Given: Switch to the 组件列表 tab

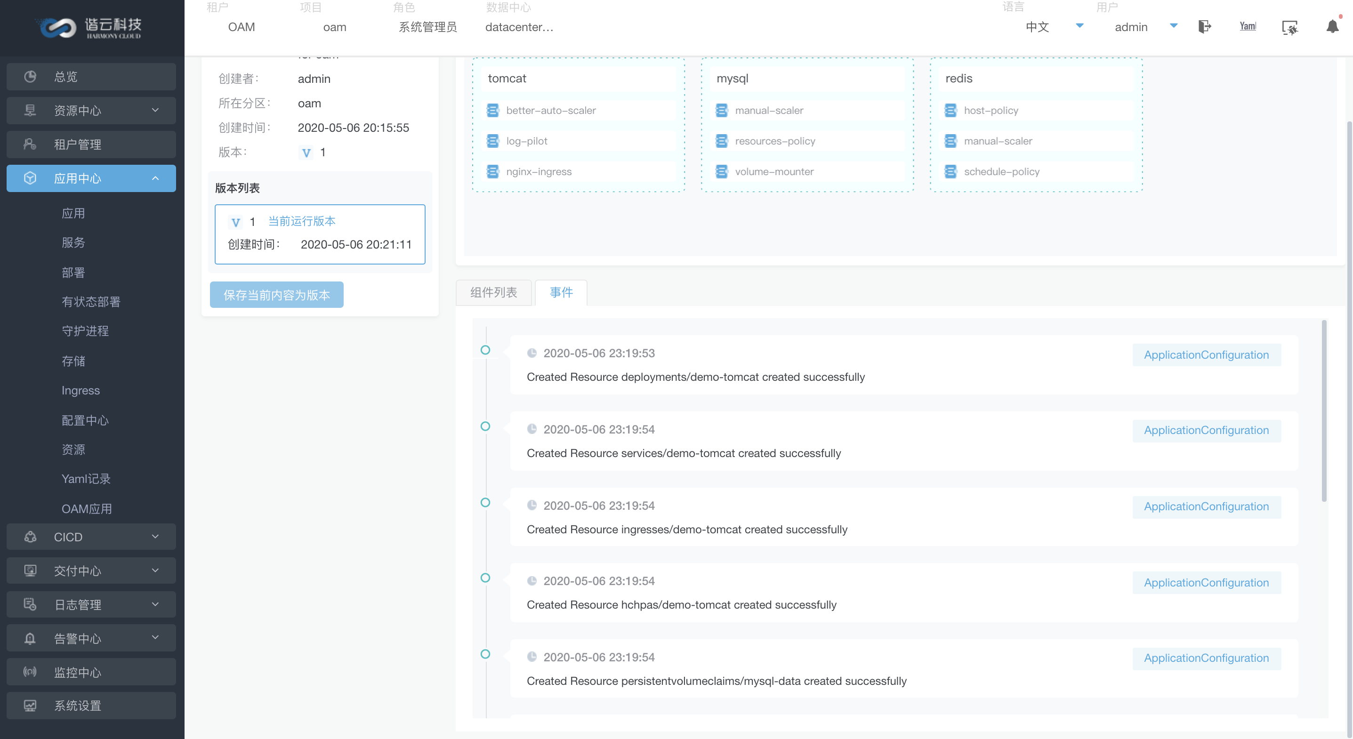Looking at the screenshot, I should pos(494,292).
